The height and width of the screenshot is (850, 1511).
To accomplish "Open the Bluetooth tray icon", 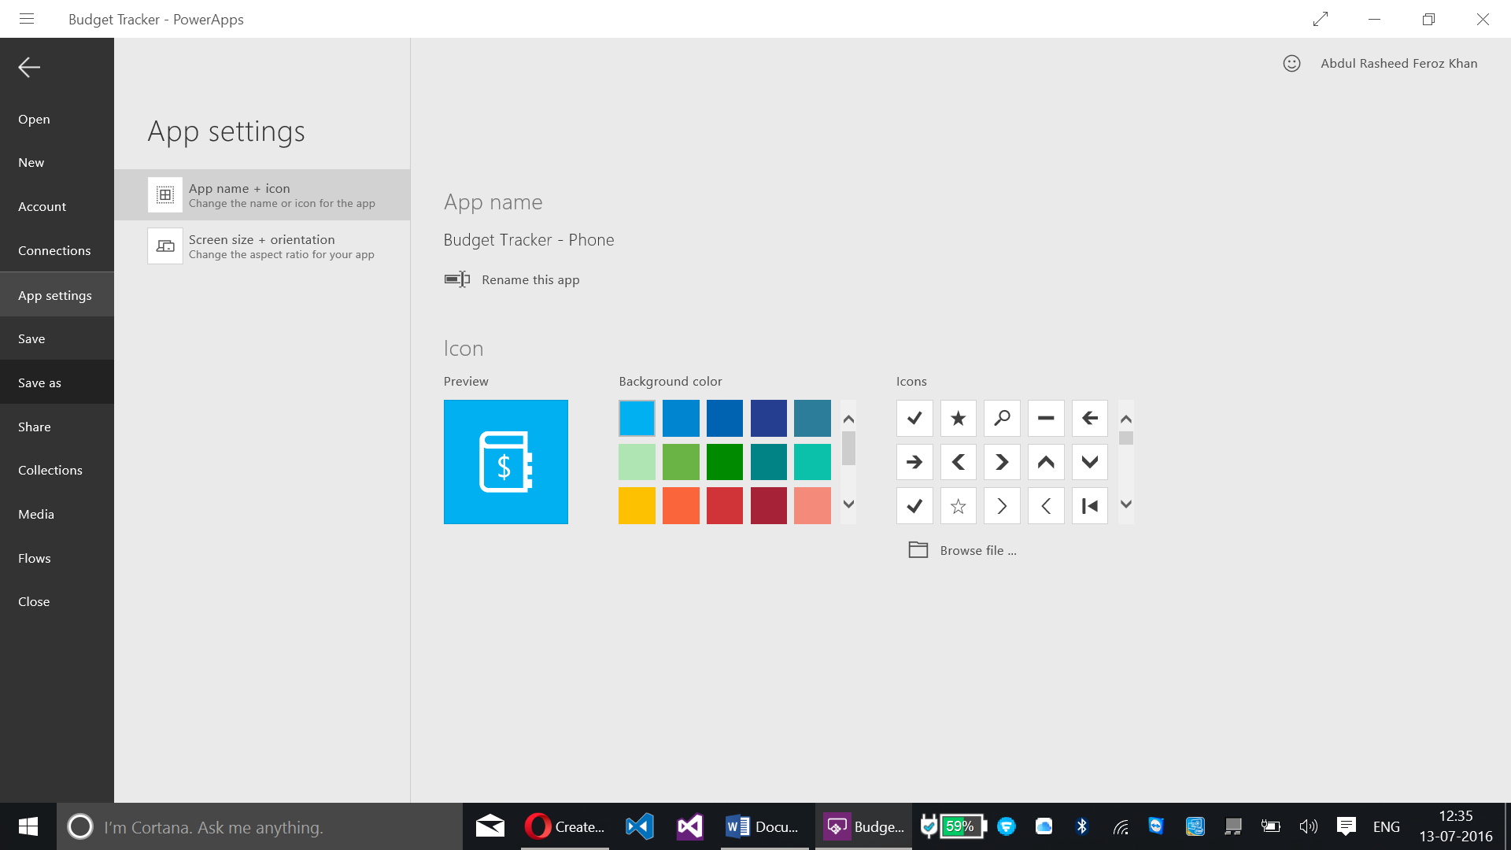I will point(1082,826).
